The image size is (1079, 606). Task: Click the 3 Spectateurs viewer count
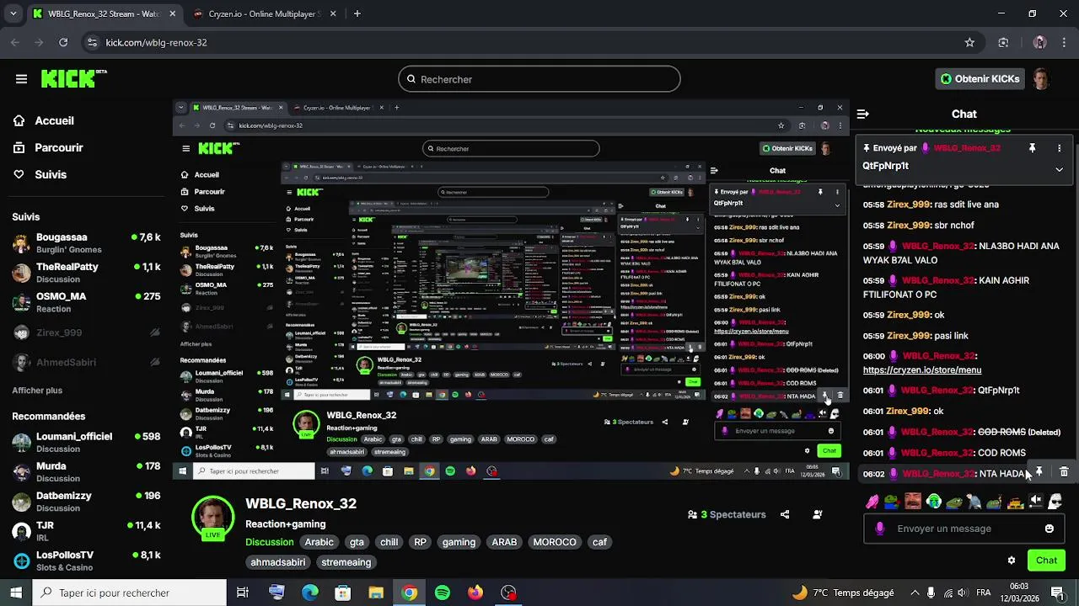coord(727,514)
